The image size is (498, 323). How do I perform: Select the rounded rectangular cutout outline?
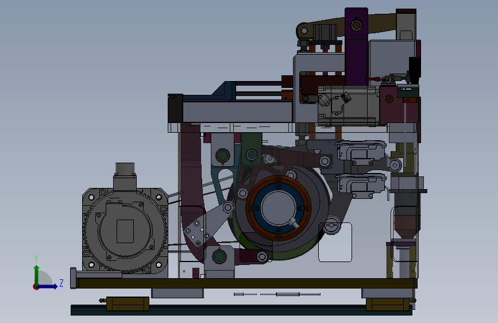pyautogui.click(x=335, y=242)
